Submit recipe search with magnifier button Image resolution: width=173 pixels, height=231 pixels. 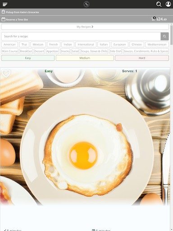click(164, 36)
